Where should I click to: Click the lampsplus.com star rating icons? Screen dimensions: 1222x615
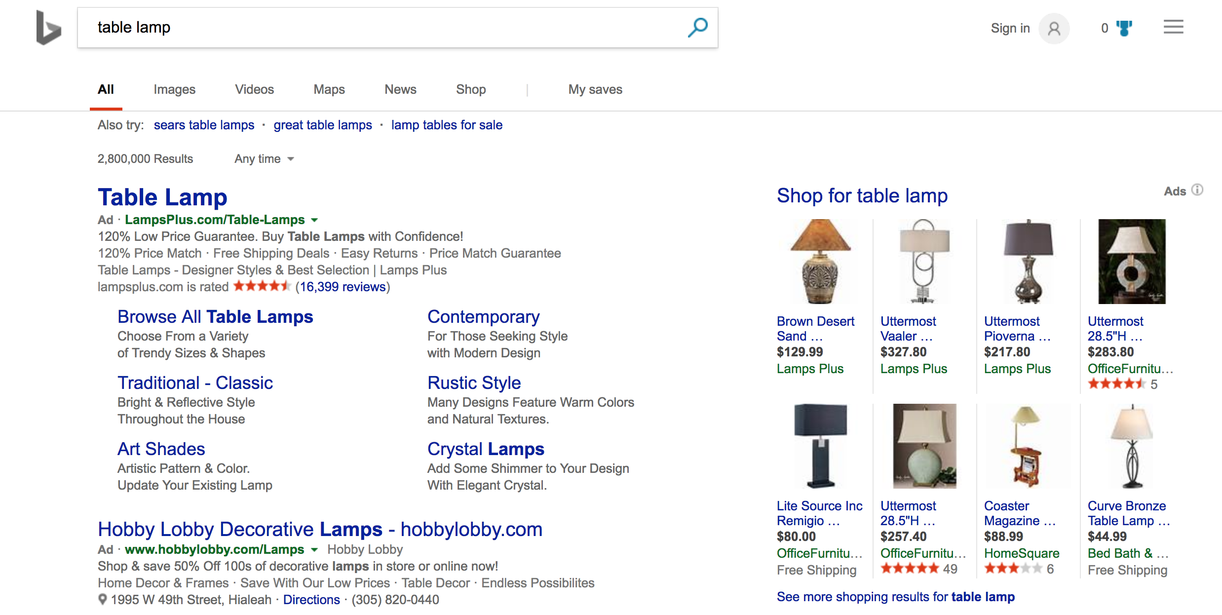pyautogui.click(x=262, y=286)
